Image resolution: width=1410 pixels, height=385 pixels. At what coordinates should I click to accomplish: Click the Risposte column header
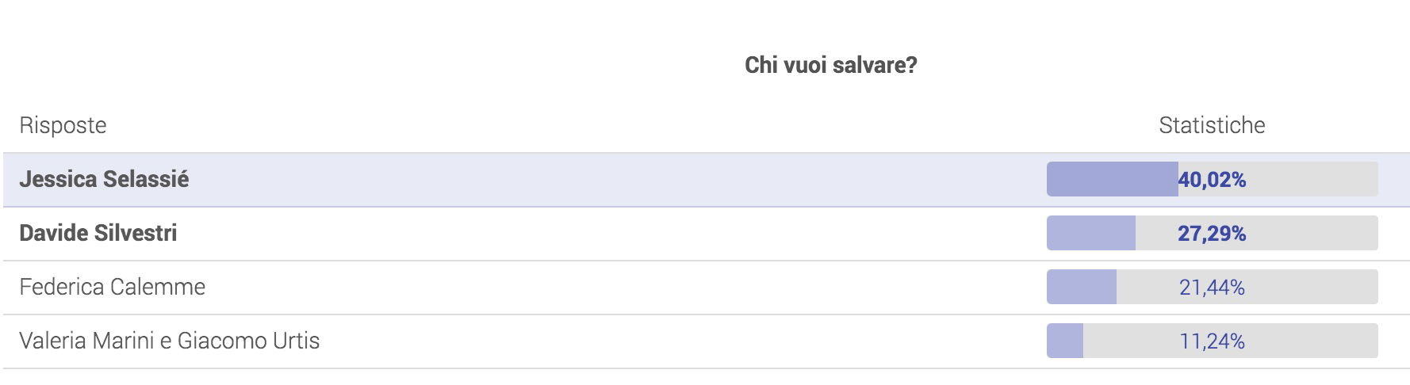63,125
